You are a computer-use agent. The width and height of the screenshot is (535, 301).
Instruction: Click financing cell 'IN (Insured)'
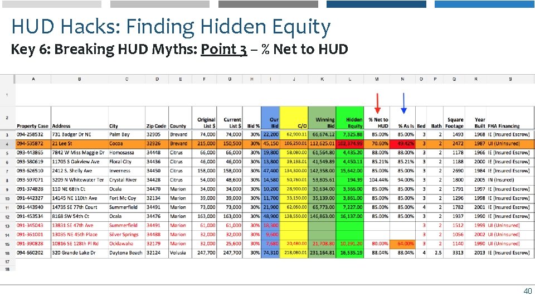point(510,180)
